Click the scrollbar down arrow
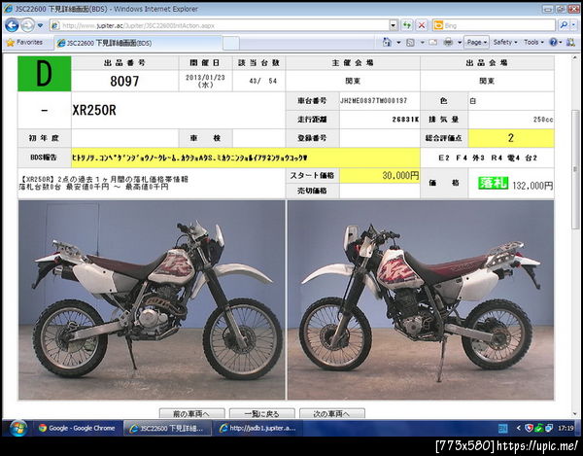This screenshot has width=583, height=456. click(575, 413)
